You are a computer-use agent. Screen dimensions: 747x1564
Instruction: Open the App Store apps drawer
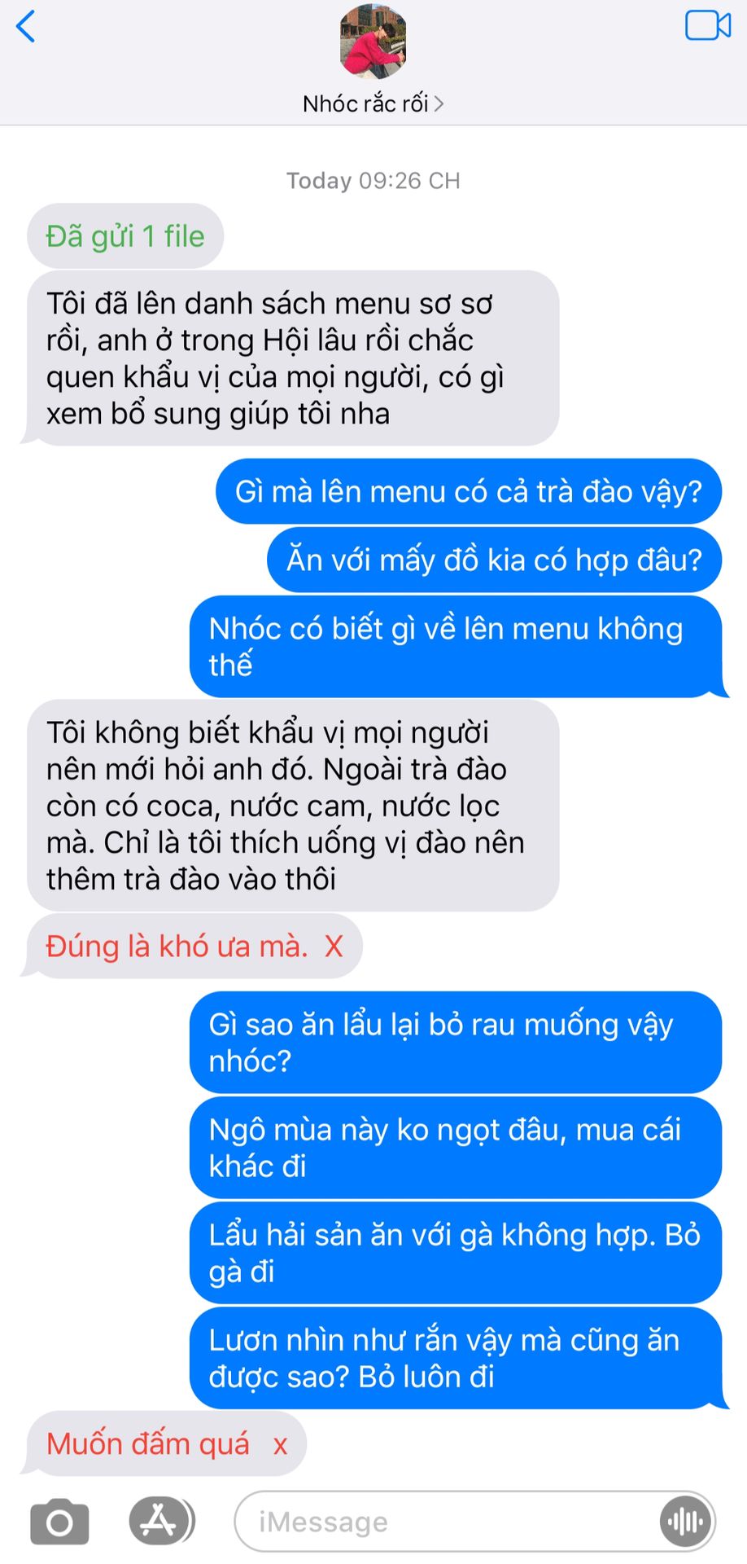[x=161, y=1520]
